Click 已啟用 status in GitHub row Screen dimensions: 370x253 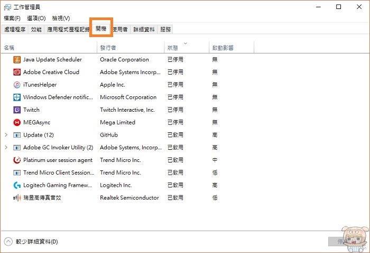coord(175,135)
